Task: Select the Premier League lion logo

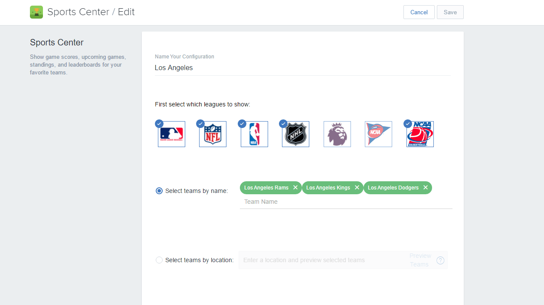Action: [x=337, y=134]
